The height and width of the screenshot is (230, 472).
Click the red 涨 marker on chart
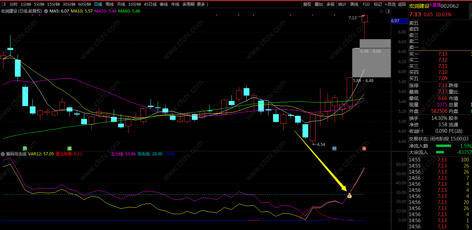click(x=364, y=148)
